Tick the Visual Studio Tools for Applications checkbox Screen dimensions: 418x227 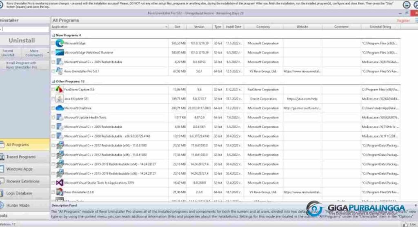click(x=53, y=183)
